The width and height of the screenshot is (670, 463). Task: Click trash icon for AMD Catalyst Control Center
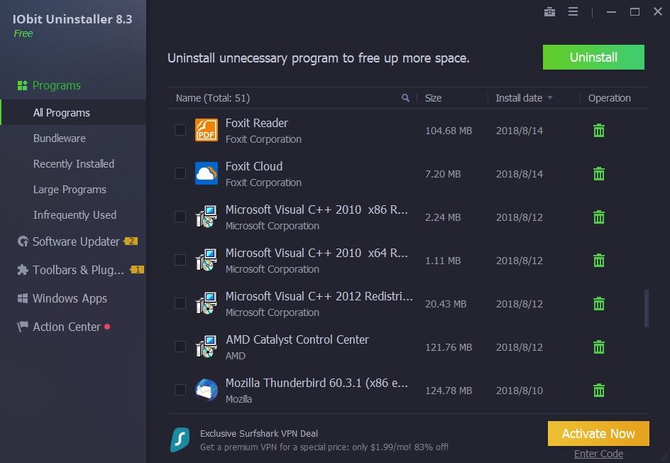pyautogui.click(x=599, y=347)
